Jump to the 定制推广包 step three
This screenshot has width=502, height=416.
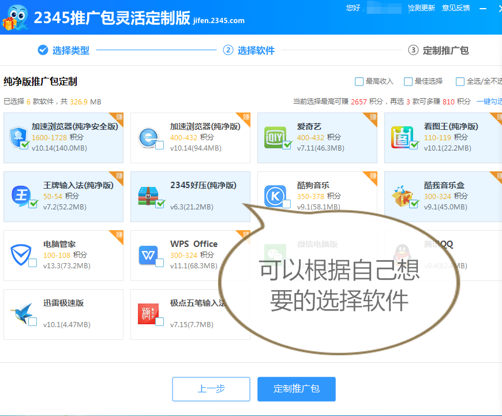439,50
